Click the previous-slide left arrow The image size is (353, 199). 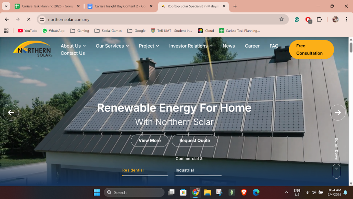point(11,112)
